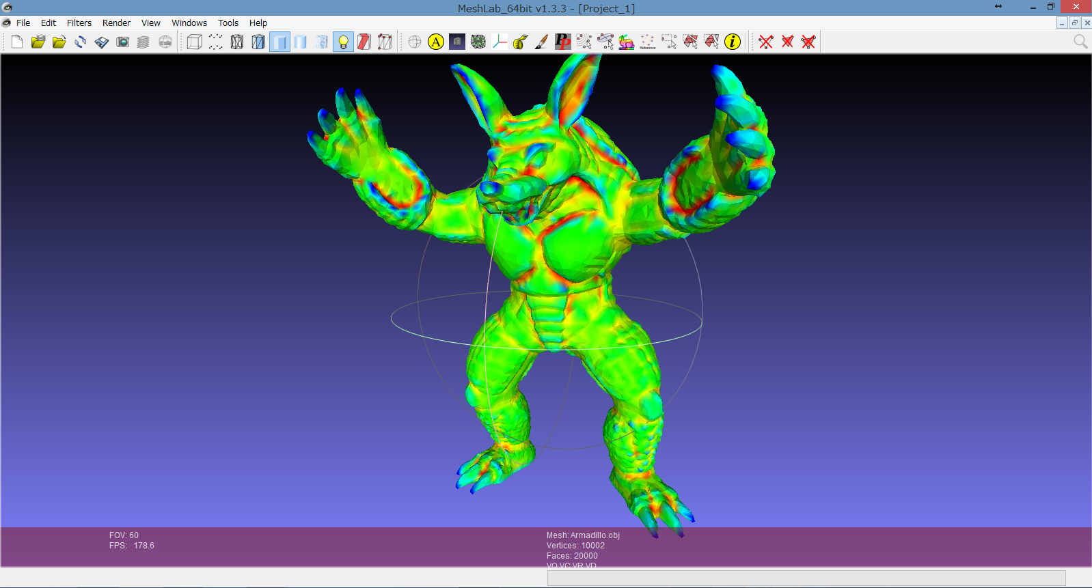Open the Windows menu
The image size is (1092, 588).
(x=189, y=23)
